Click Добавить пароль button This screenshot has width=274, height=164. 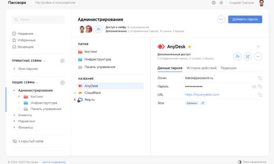coord(245,19)
